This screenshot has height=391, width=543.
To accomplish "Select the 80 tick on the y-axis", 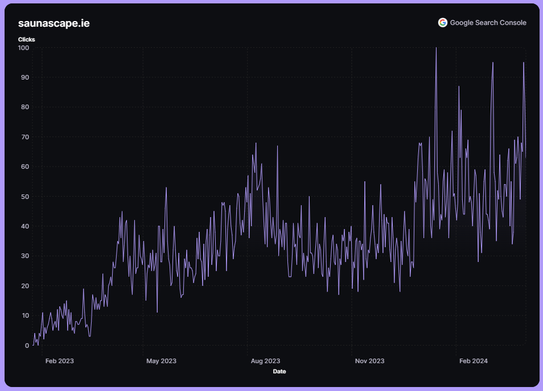I will click(x=25, y=107).
